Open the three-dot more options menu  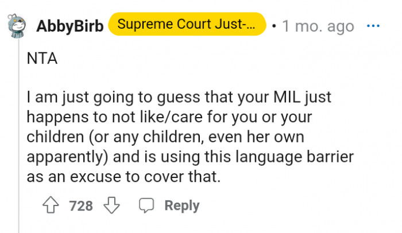coord(373,26)
